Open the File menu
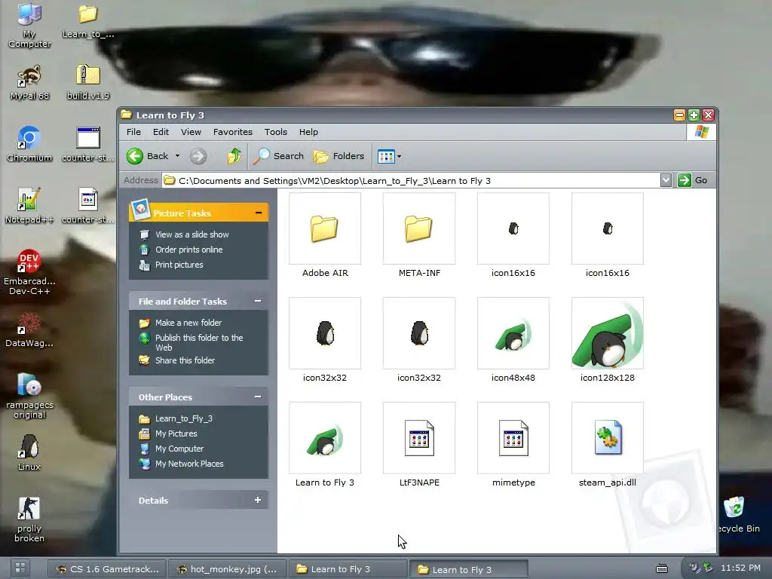Viewport: 772px width, 579px height. coord(133,132)
